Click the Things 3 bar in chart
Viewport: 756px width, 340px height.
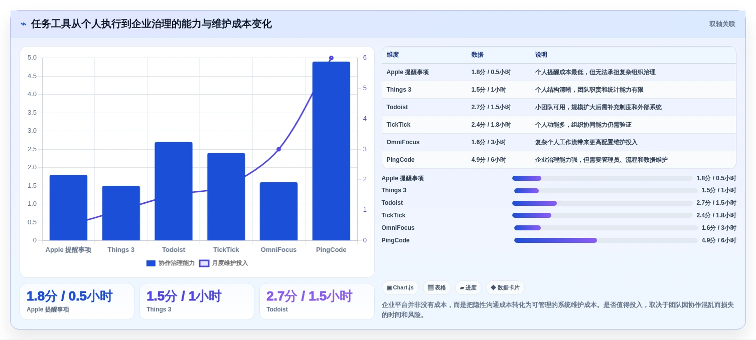pos(121,213)
